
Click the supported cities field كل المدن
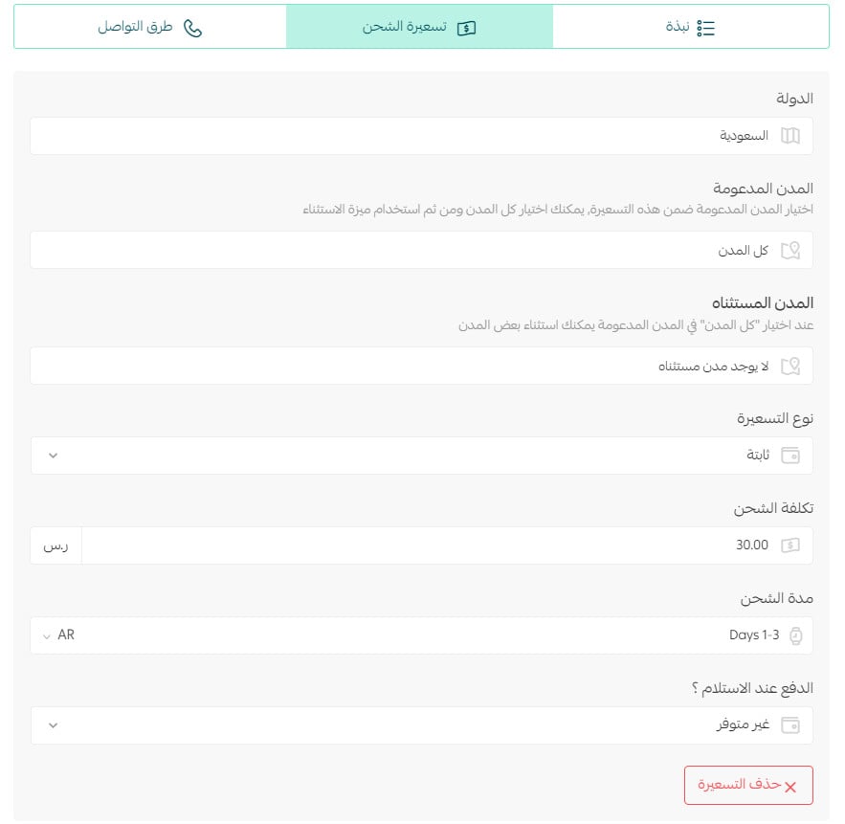(x=421, y=250)
